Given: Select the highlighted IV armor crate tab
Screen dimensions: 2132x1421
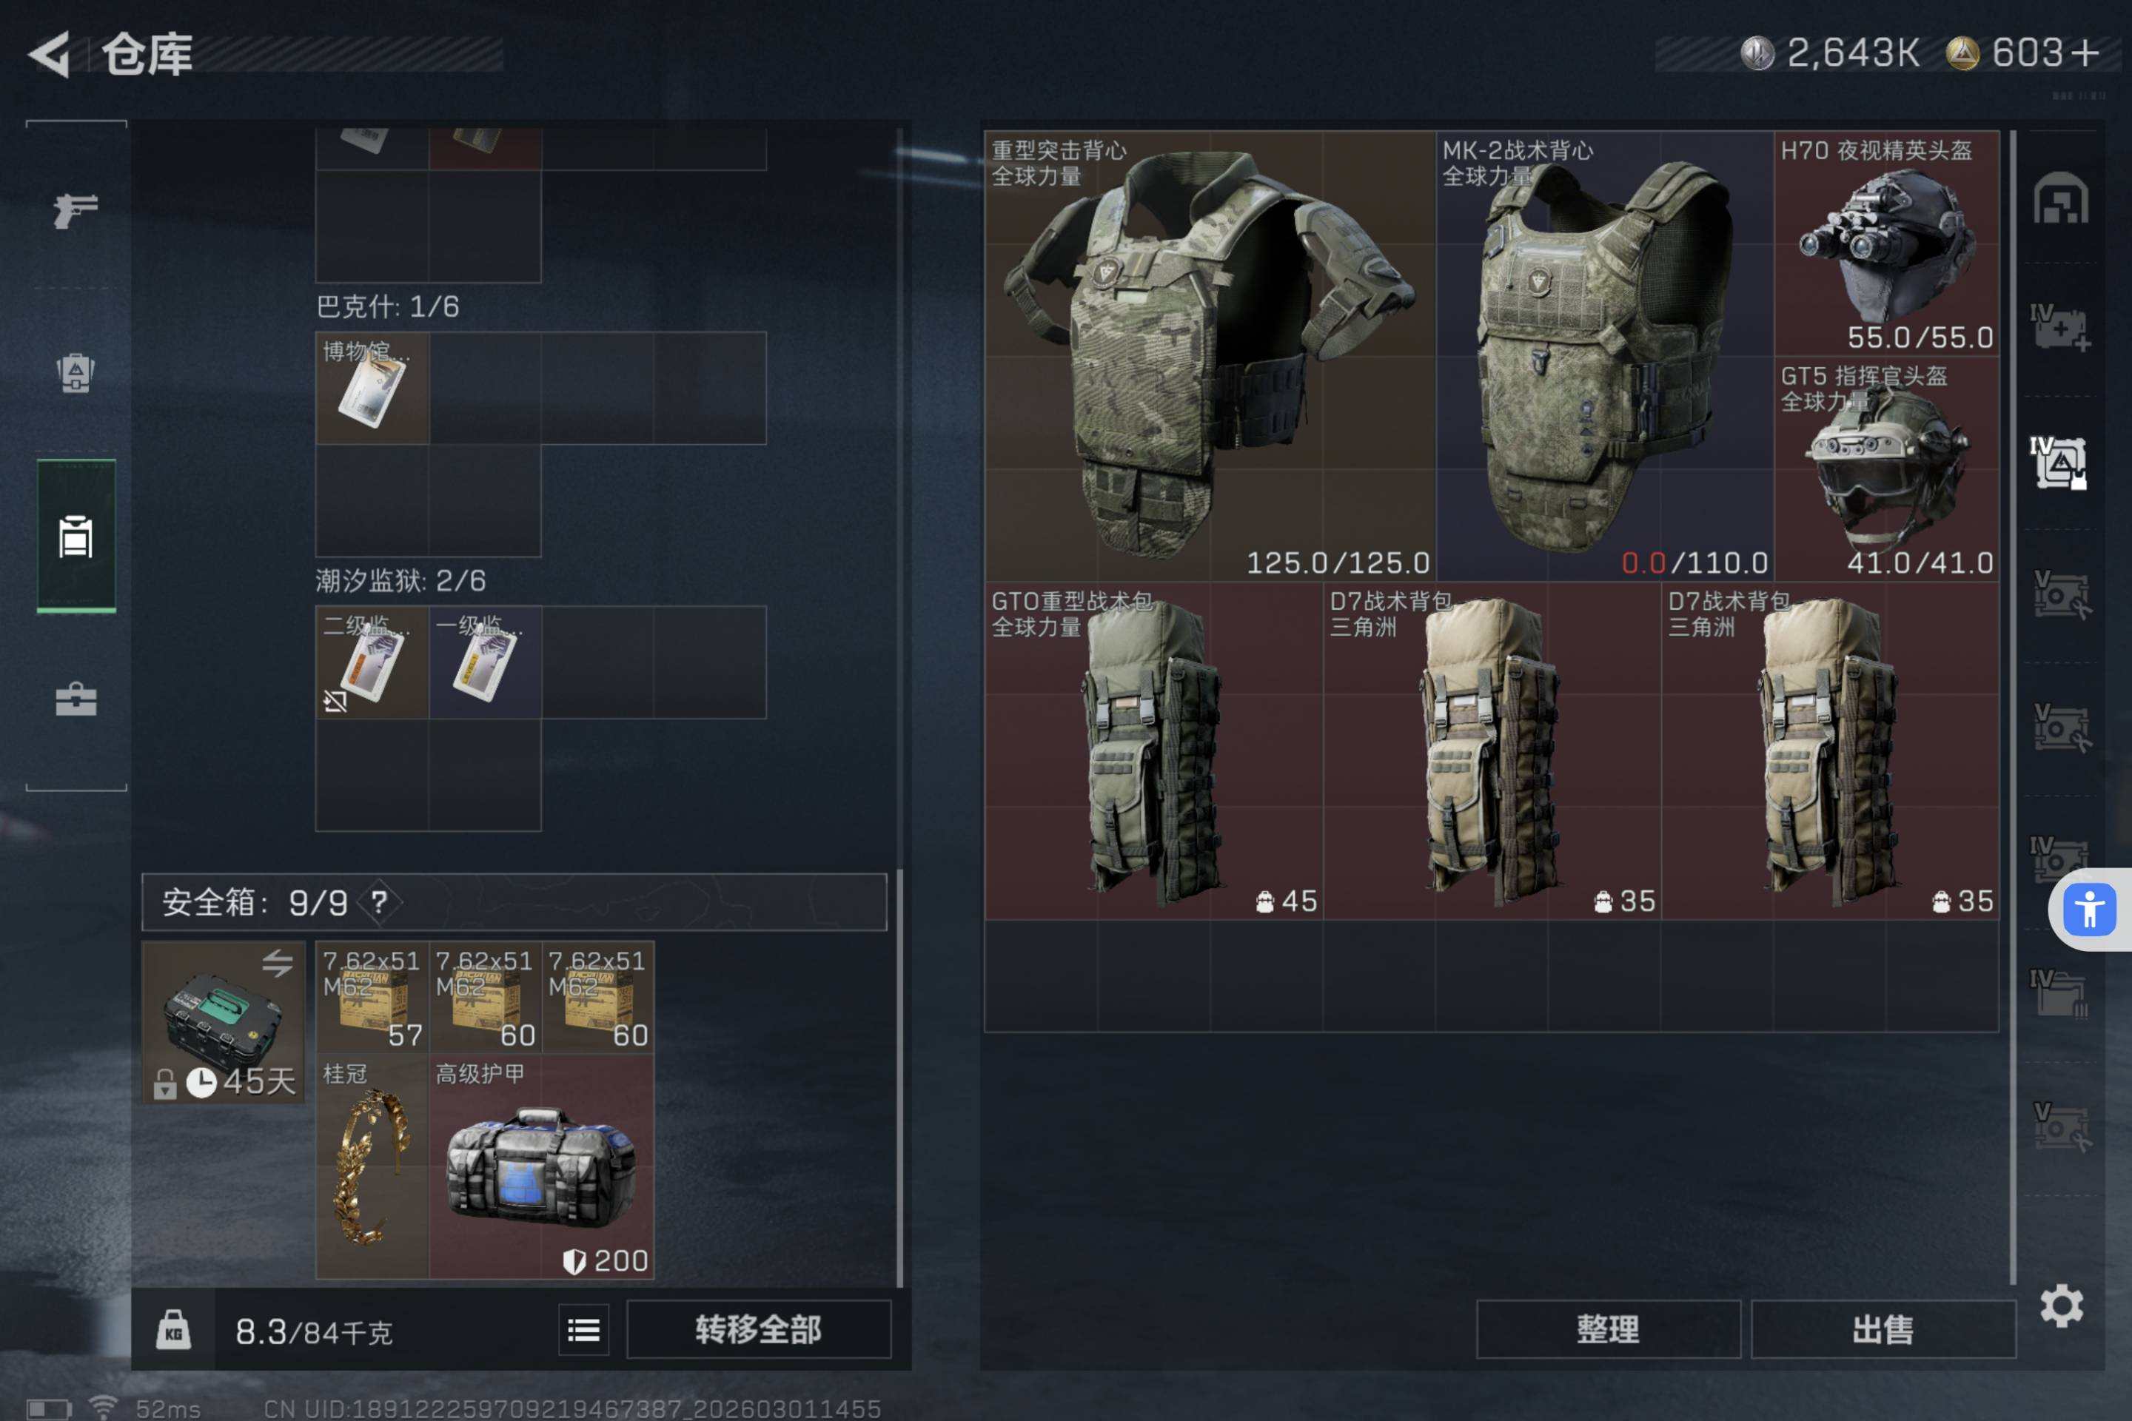Looking at the screenshot, I should tap(2059, 462).
